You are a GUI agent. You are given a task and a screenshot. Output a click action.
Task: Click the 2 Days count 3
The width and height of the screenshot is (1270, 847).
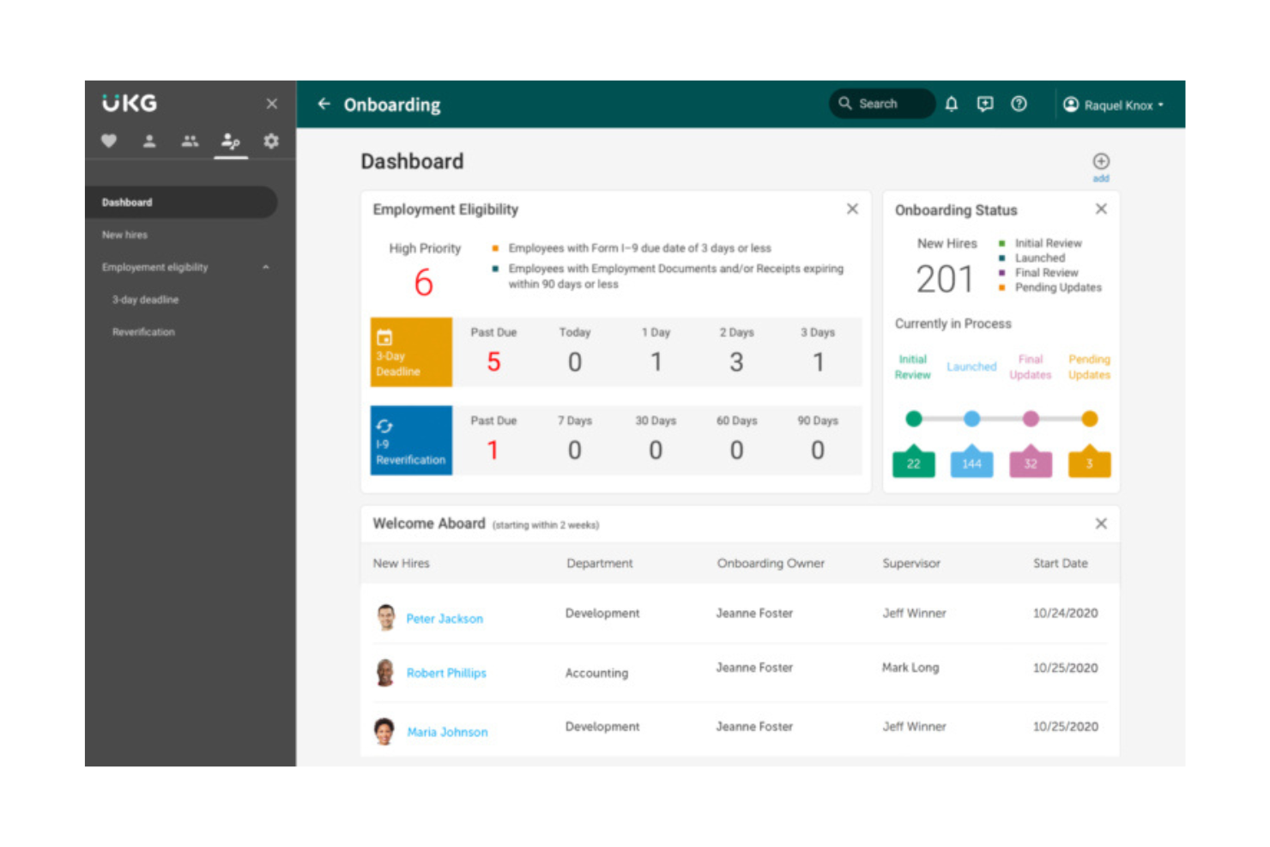tap(736, 362)
